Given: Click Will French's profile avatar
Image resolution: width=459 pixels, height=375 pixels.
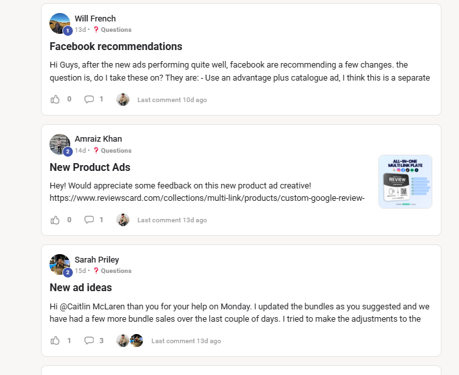Looking at the screenshot, I should click(60, 23).
